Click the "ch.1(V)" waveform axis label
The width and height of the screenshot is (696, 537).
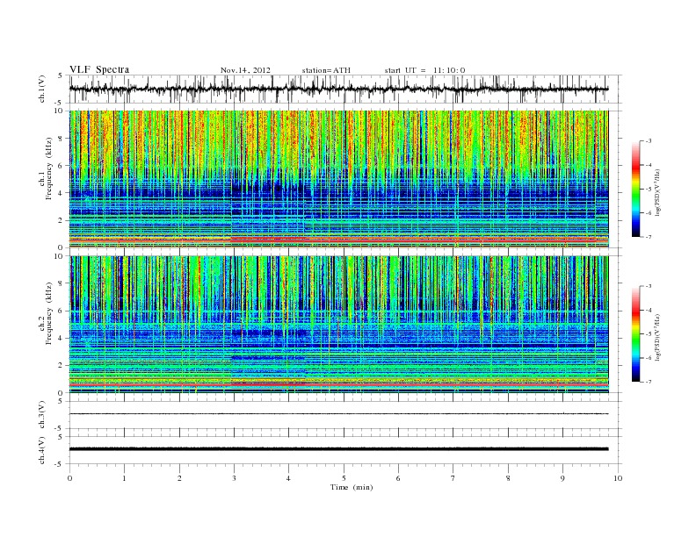pos(42,89)
